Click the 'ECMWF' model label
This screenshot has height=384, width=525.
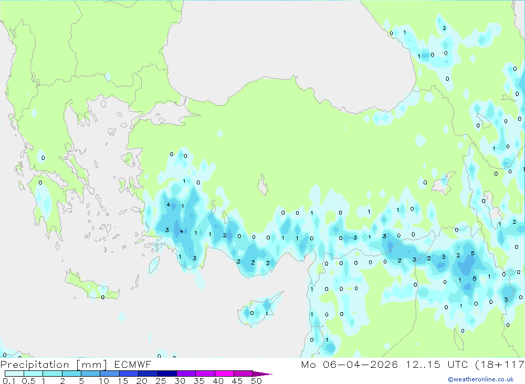click(133, 365)
